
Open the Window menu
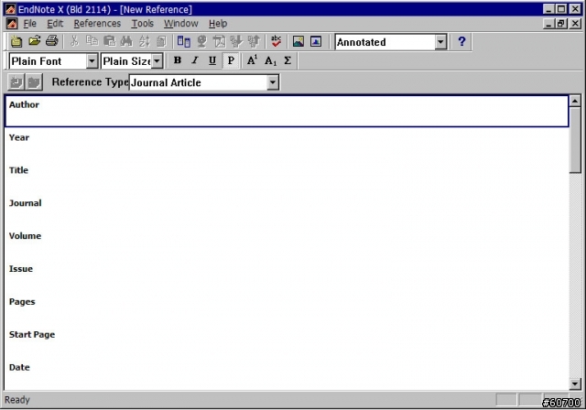[181, 24]
